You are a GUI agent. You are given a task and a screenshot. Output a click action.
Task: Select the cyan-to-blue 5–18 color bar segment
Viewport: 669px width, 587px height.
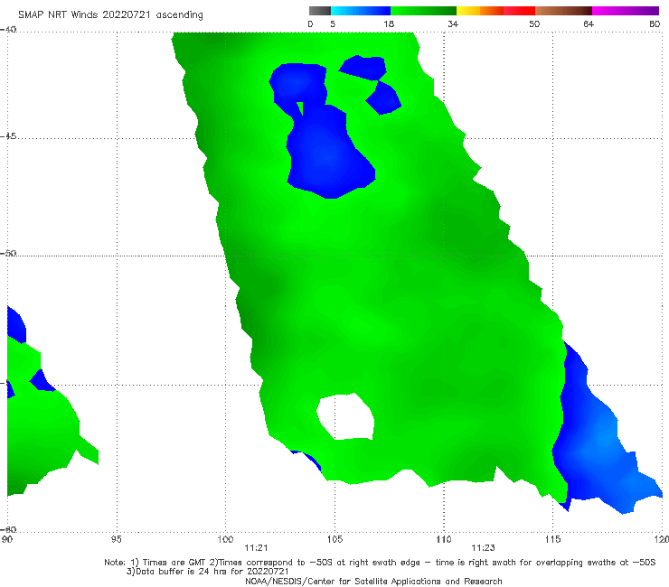pos(361,11)
